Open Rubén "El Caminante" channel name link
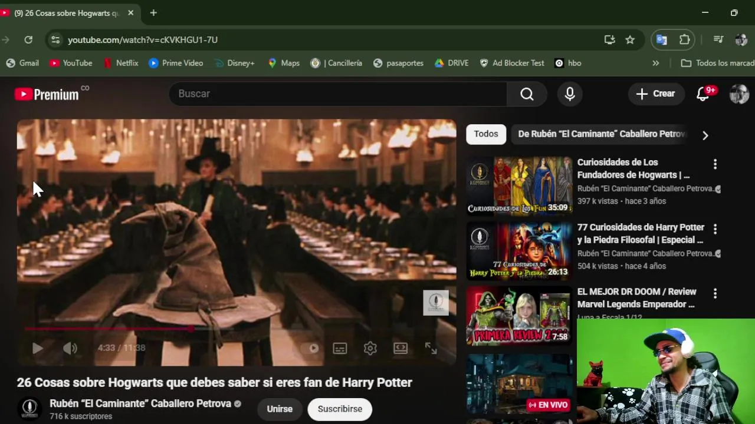The height and width of the screenshot is (424, 755). tap(140, 403)
